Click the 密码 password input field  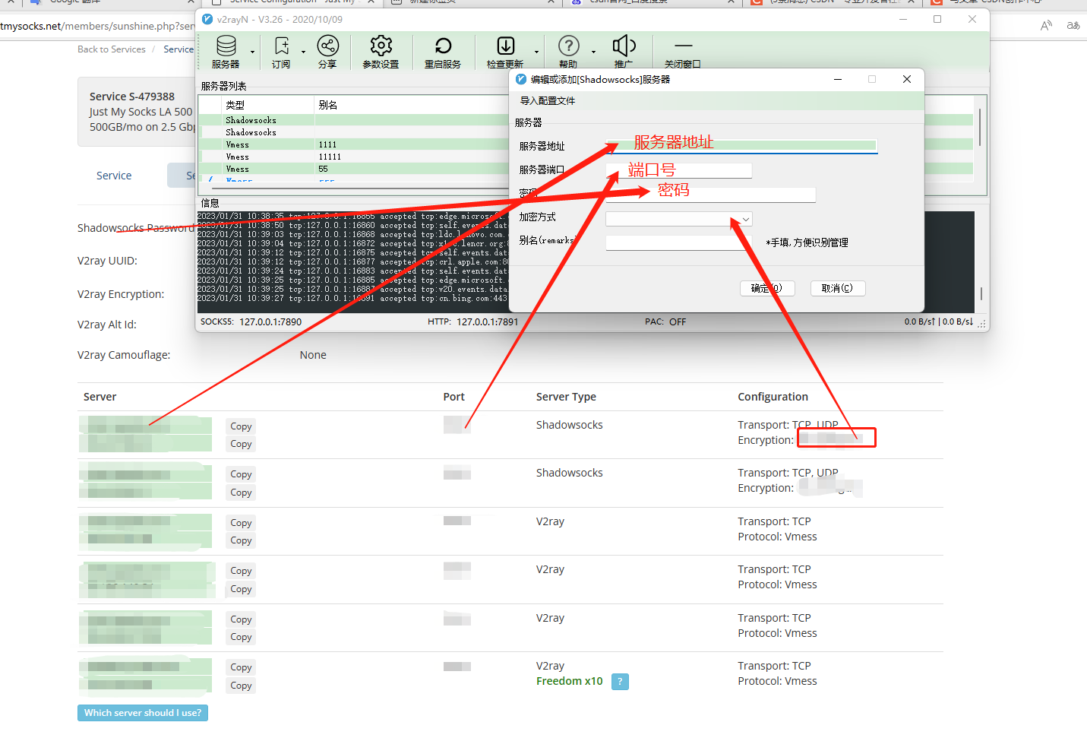pos(711,195)
